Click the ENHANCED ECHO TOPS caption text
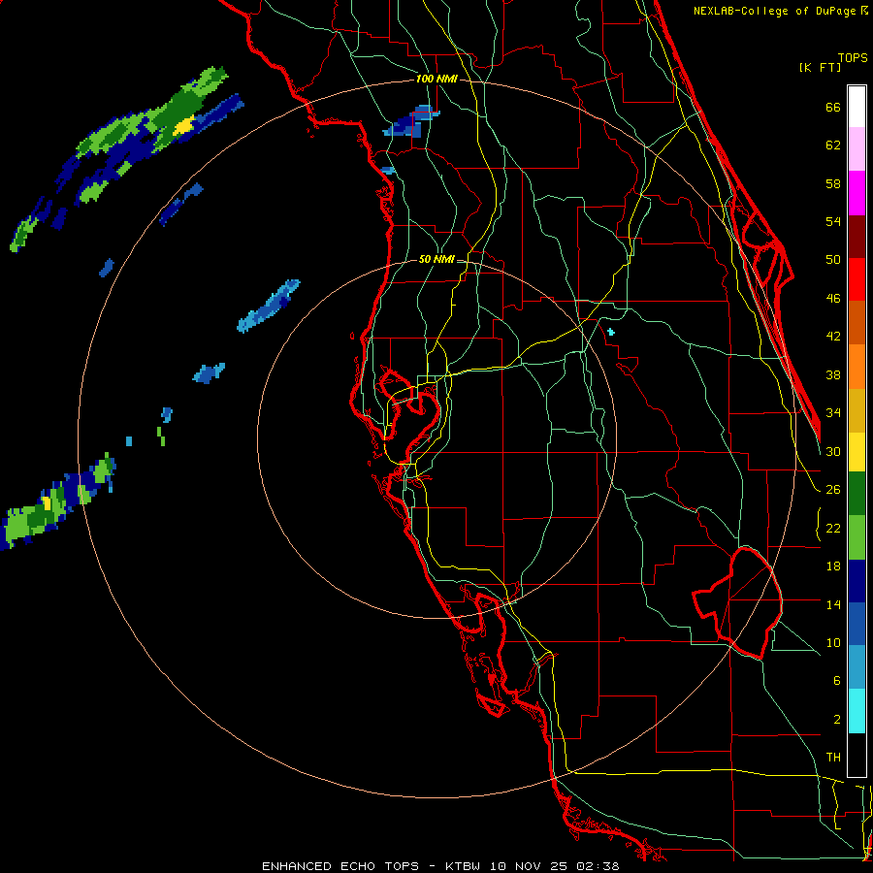Screen dimensions: 873x873 pos(340,866)
